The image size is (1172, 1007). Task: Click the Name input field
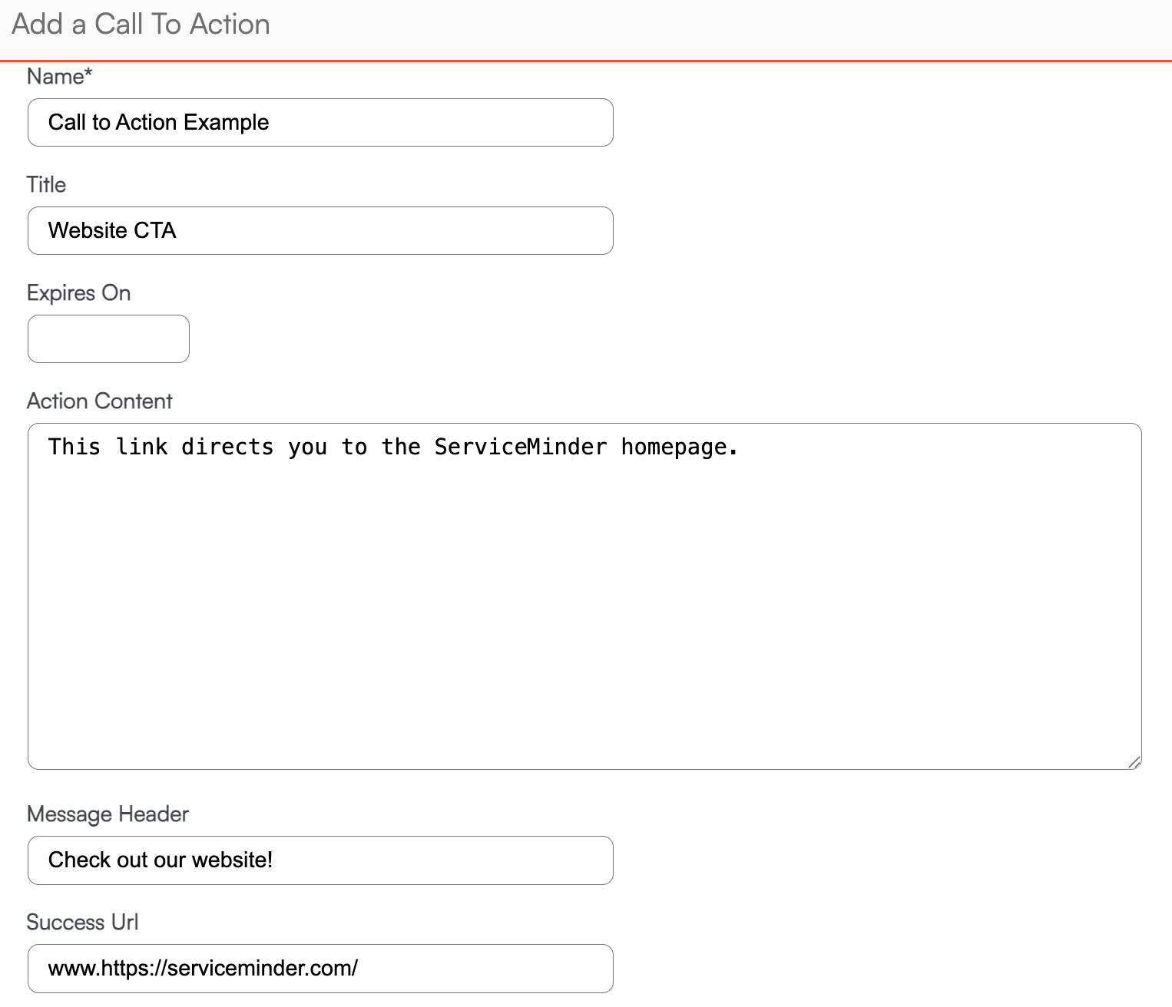[319, 123]
